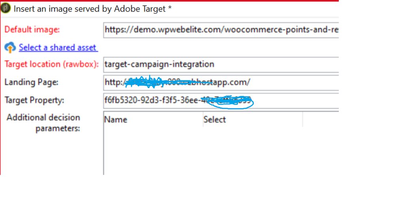The height and width of the screenshot is (222, 395).
Task: Open the Select a shared asset link
Action: point(58,47)
